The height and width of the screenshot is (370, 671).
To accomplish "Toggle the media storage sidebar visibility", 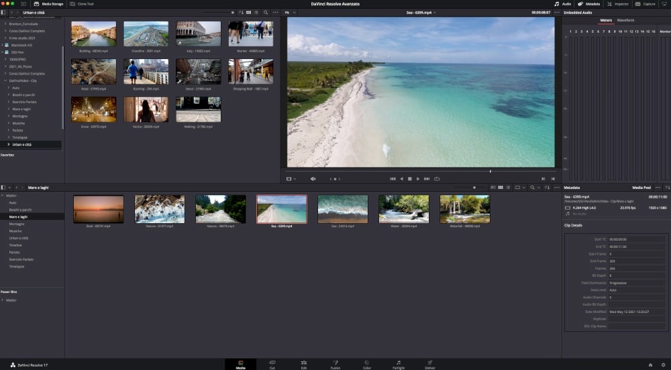I will point(3,13).
